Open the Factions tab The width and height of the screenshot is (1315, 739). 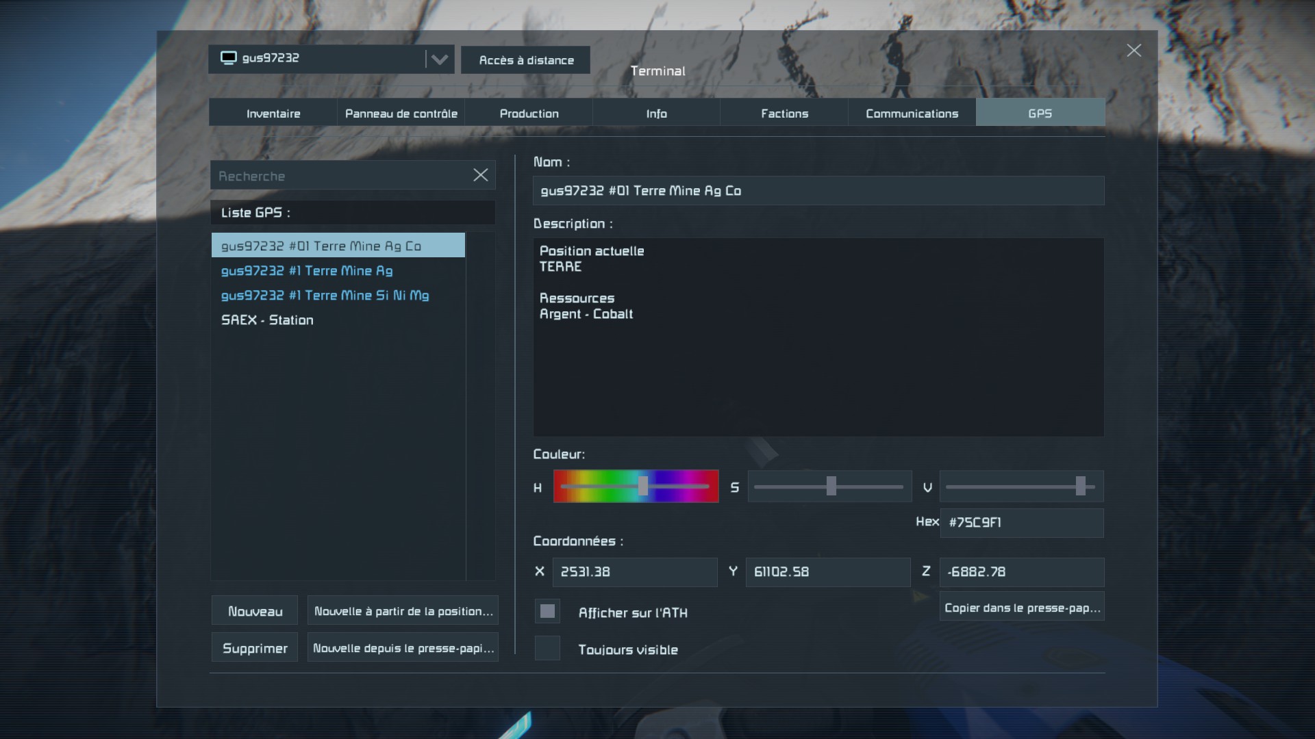click(x=784, y=114)
